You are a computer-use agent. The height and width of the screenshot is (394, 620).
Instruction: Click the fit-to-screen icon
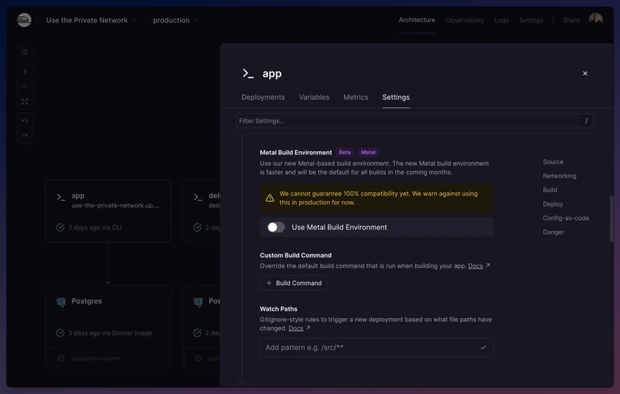click(24, 102)
